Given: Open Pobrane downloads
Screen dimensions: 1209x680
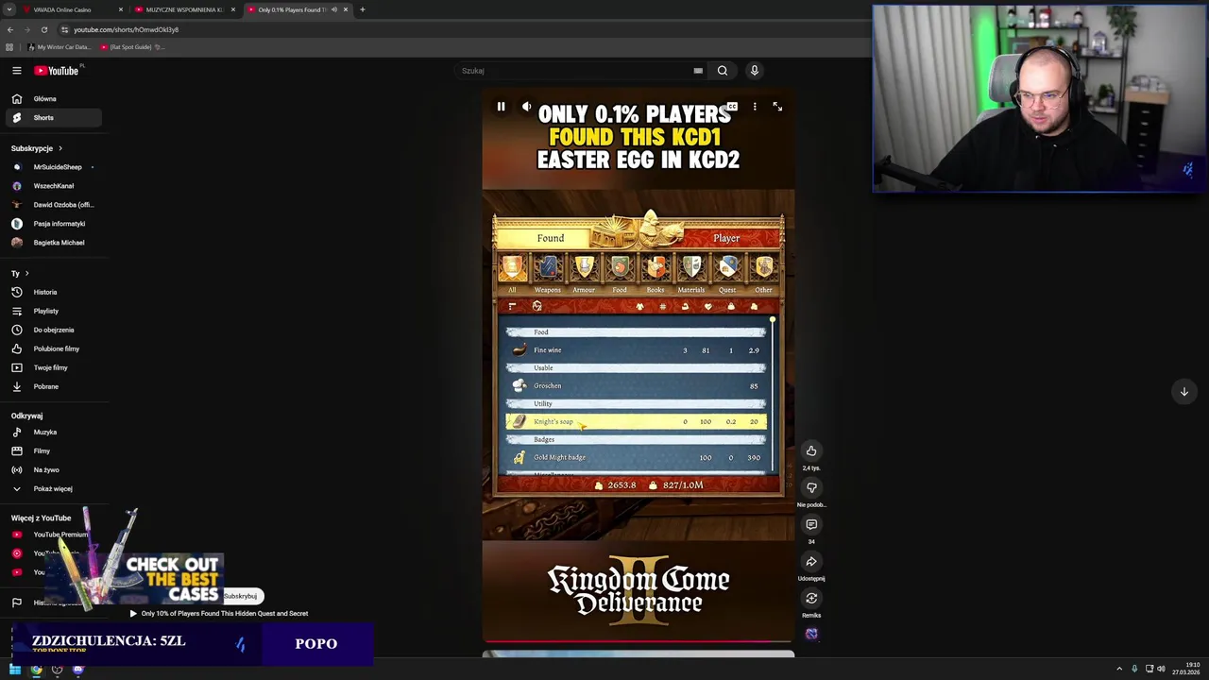Looking at the screenshot, I should pos(53,386).
